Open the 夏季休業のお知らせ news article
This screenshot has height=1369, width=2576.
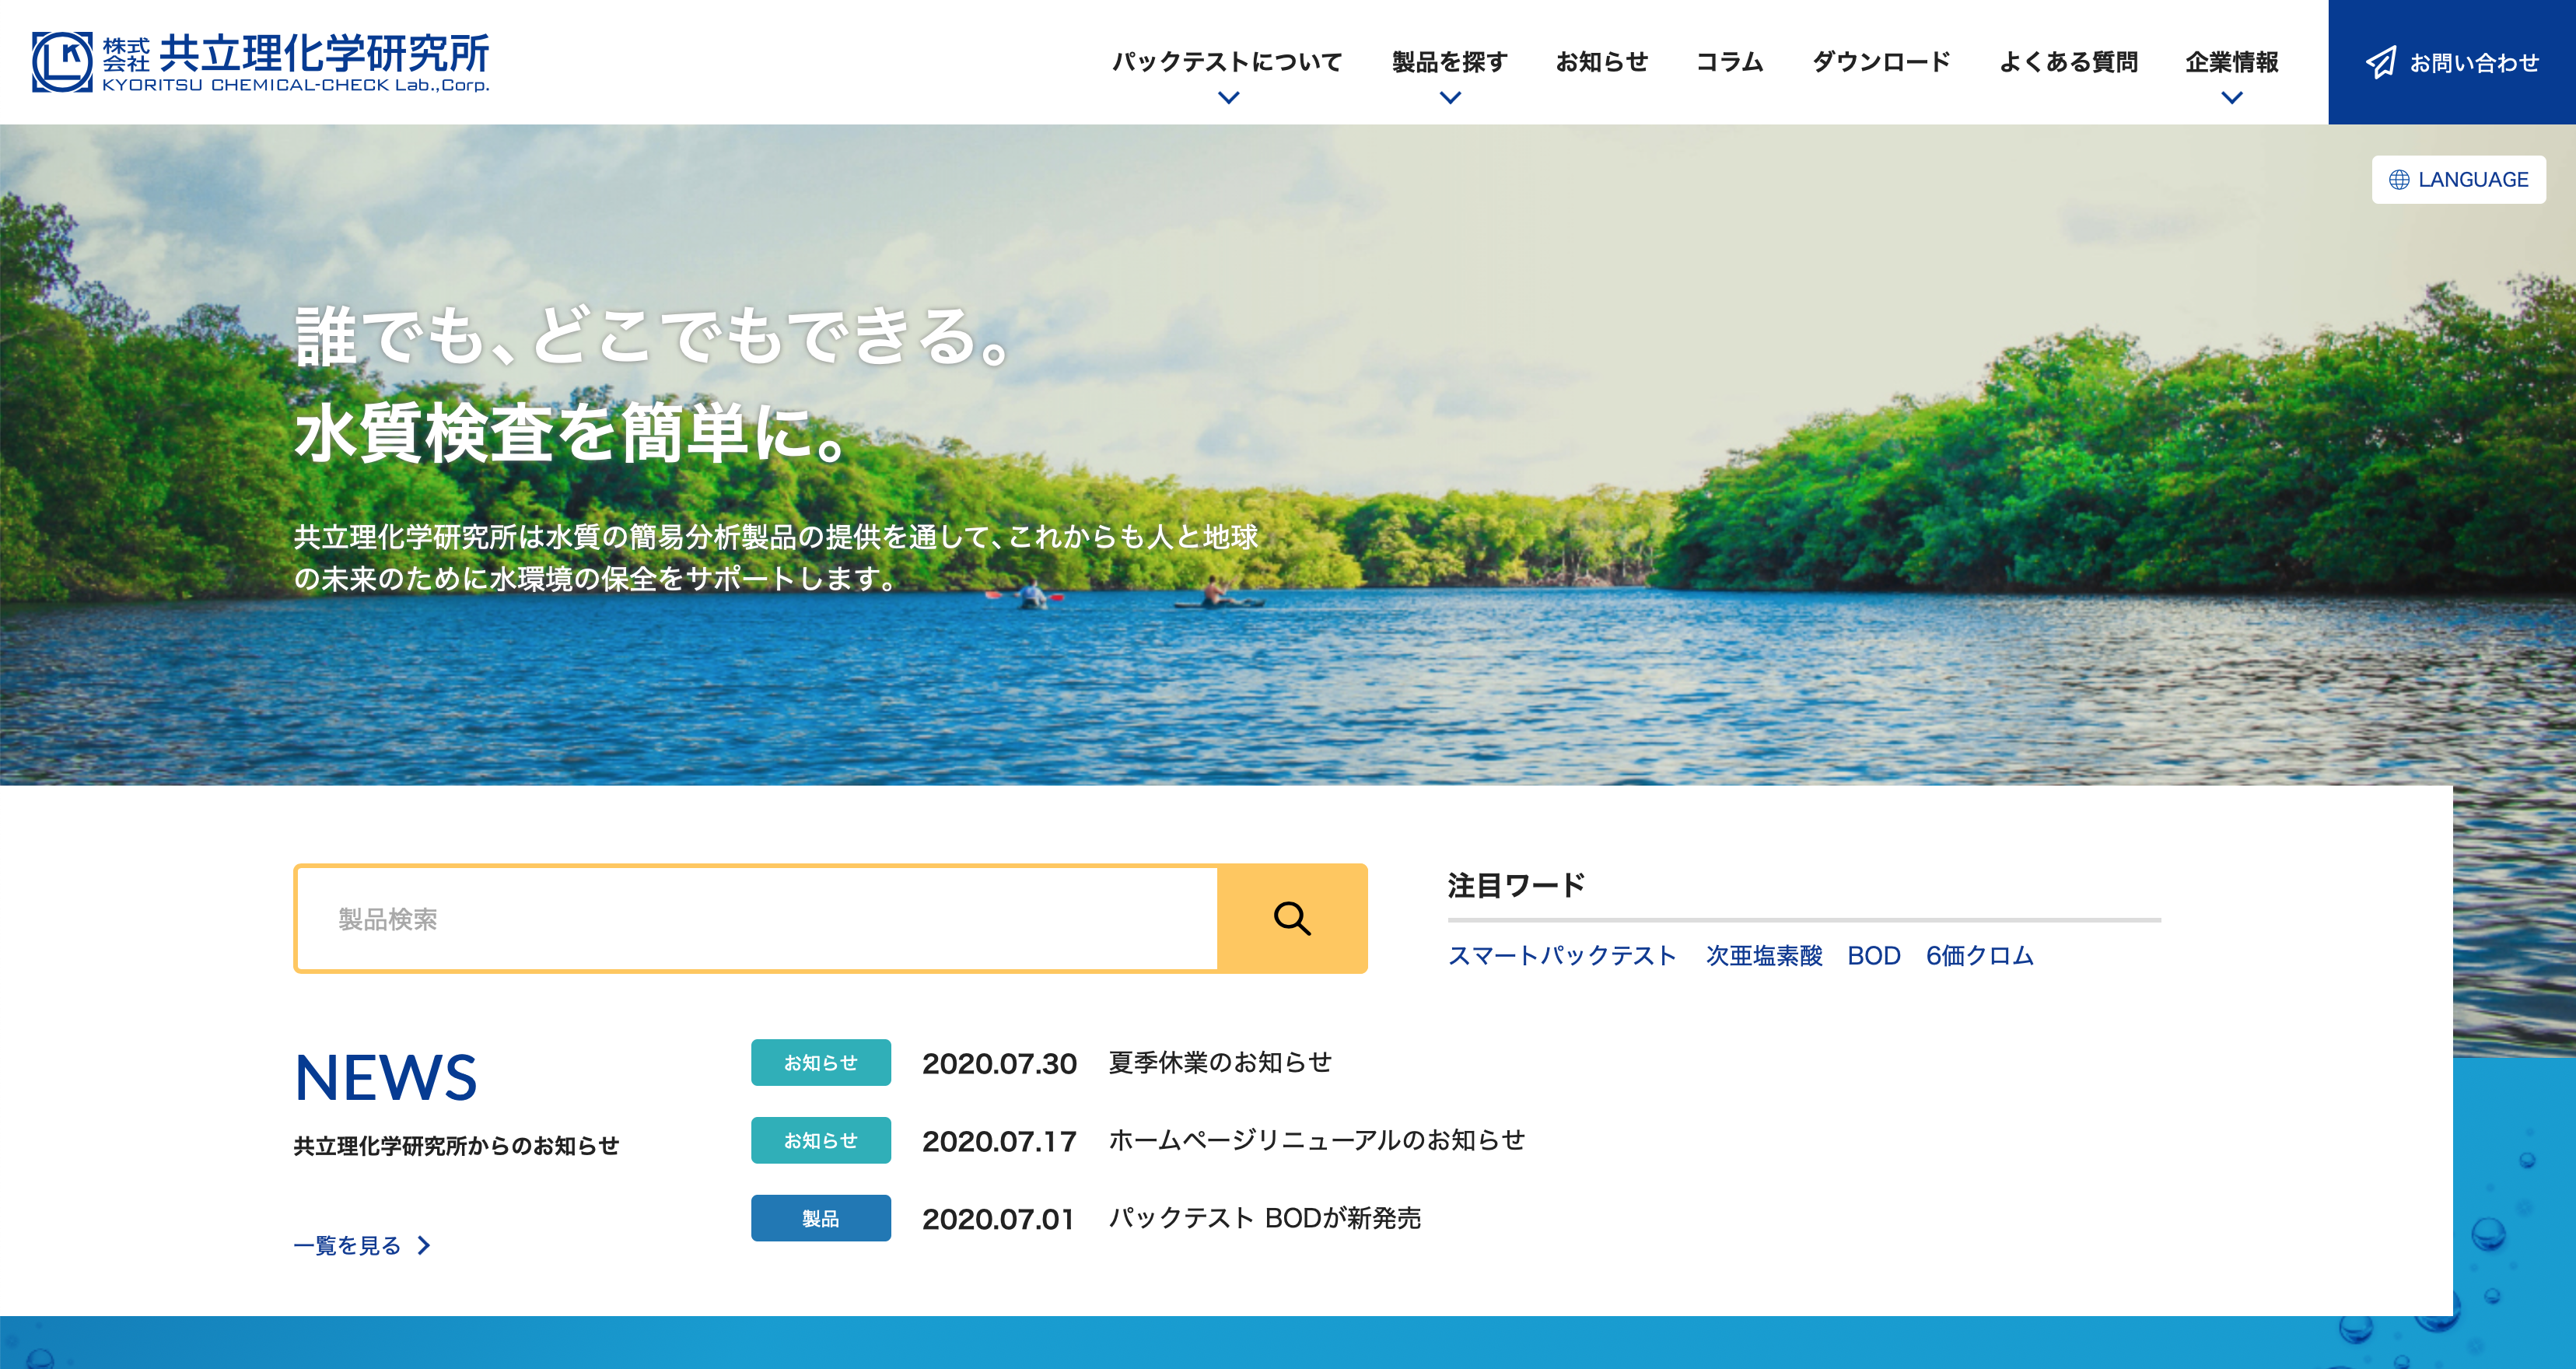click(1222, 1062)
